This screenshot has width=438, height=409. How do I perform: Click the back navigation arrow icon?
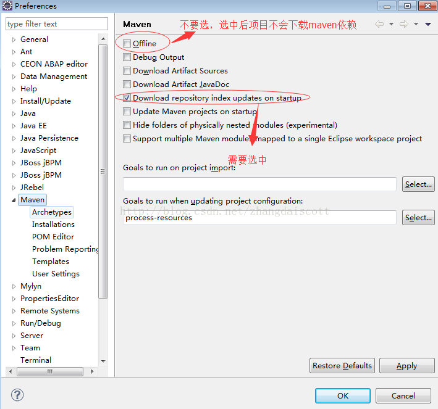[379, 24]
